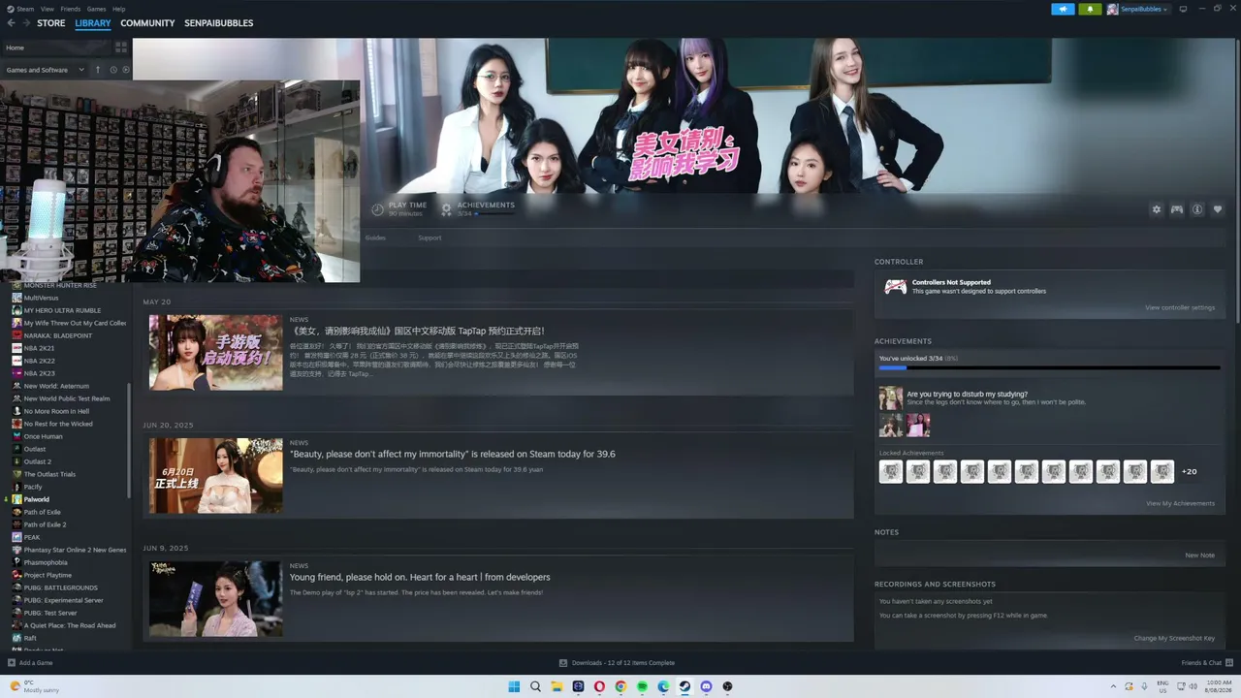Open the plus icon beside Add a Game
1241x698 pixels.
(x=12, y=663)
